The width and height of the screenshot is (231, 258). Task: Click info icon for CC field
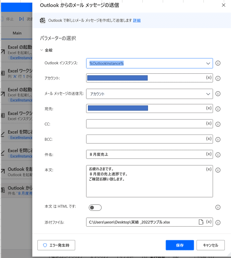tap(218, 124)
